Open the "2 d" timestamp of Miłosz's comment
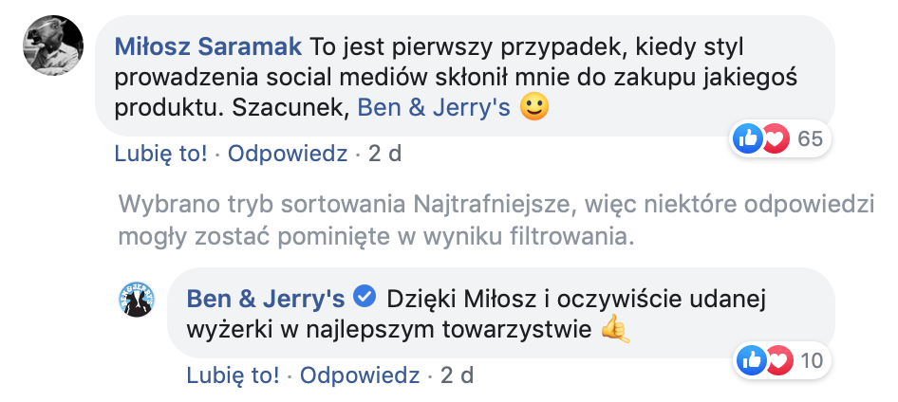Screen dimensions: 898x402 (x=384, y=154)
